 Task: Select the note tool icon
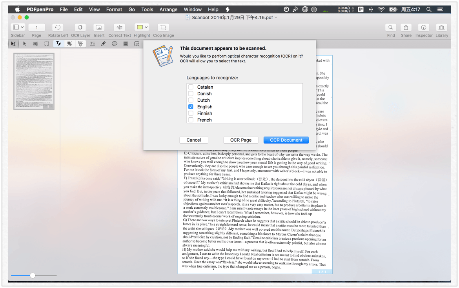126,44
